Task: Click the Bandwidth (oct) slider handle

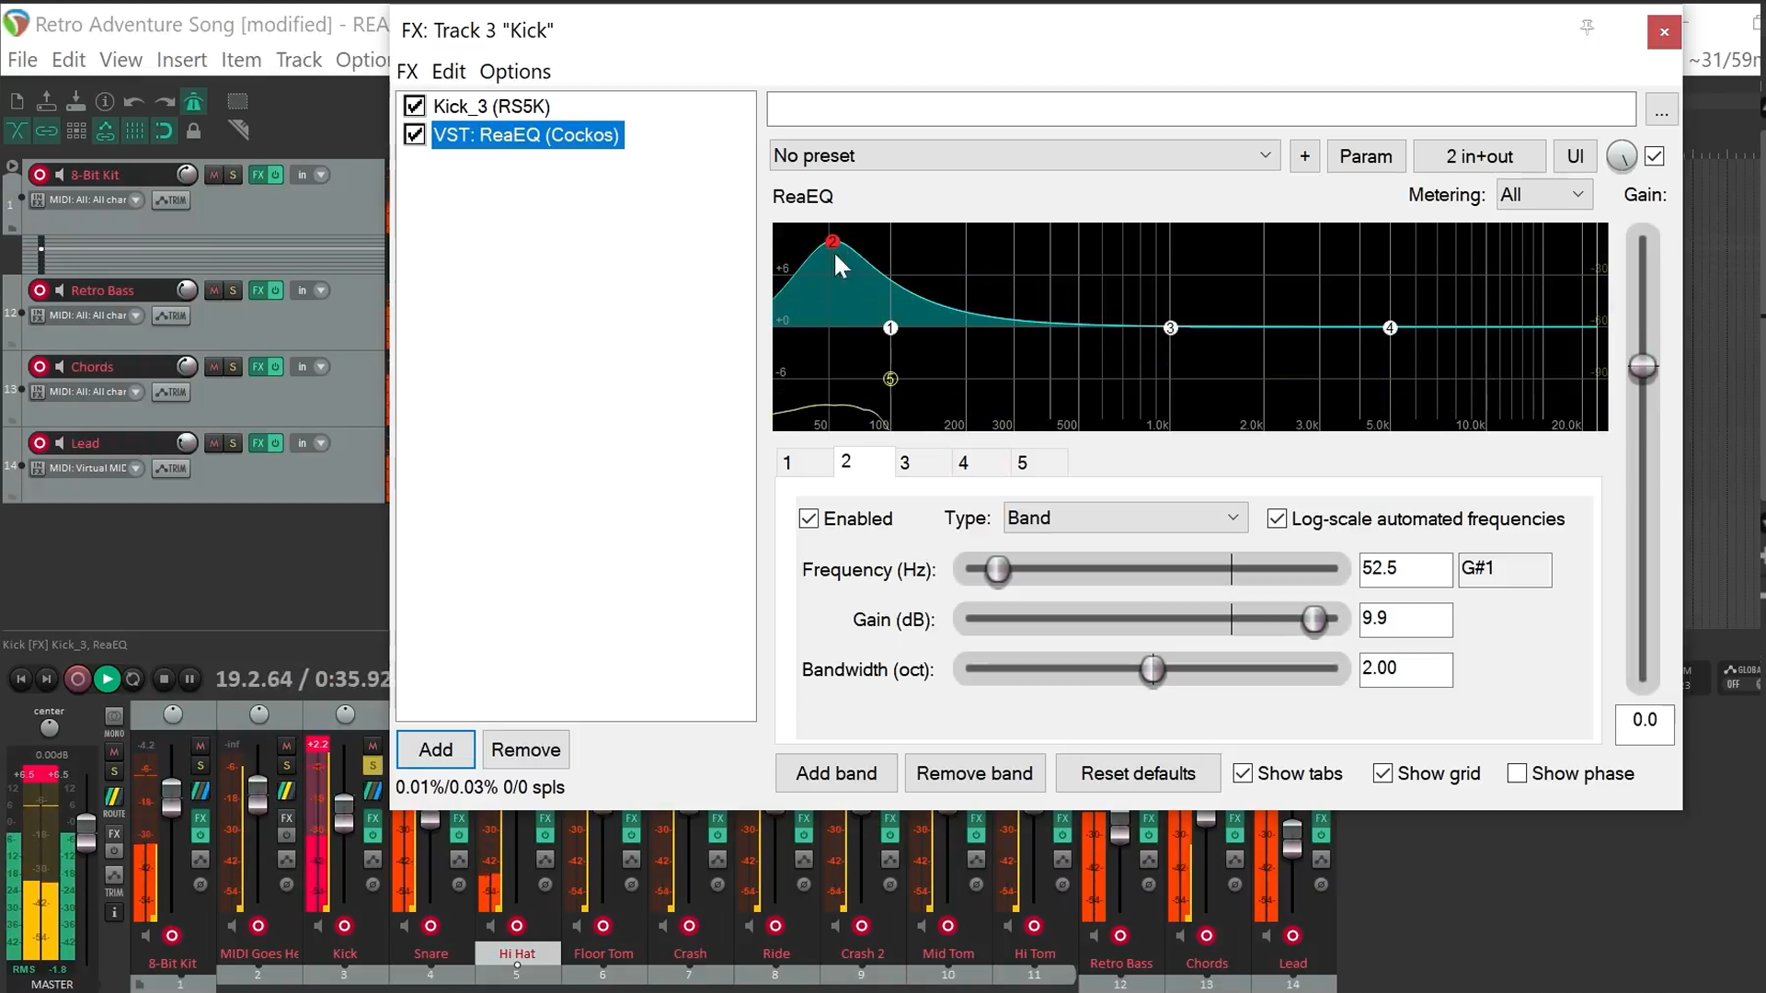Action: click(1152, 669)
